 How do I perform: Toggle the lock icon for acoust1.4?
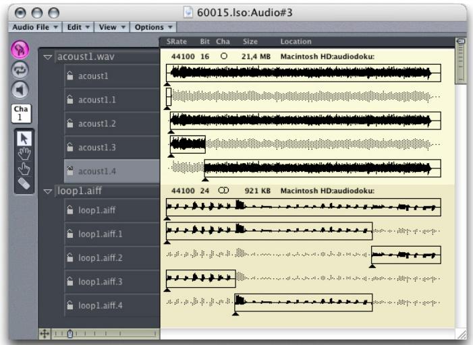click(70, 170)
